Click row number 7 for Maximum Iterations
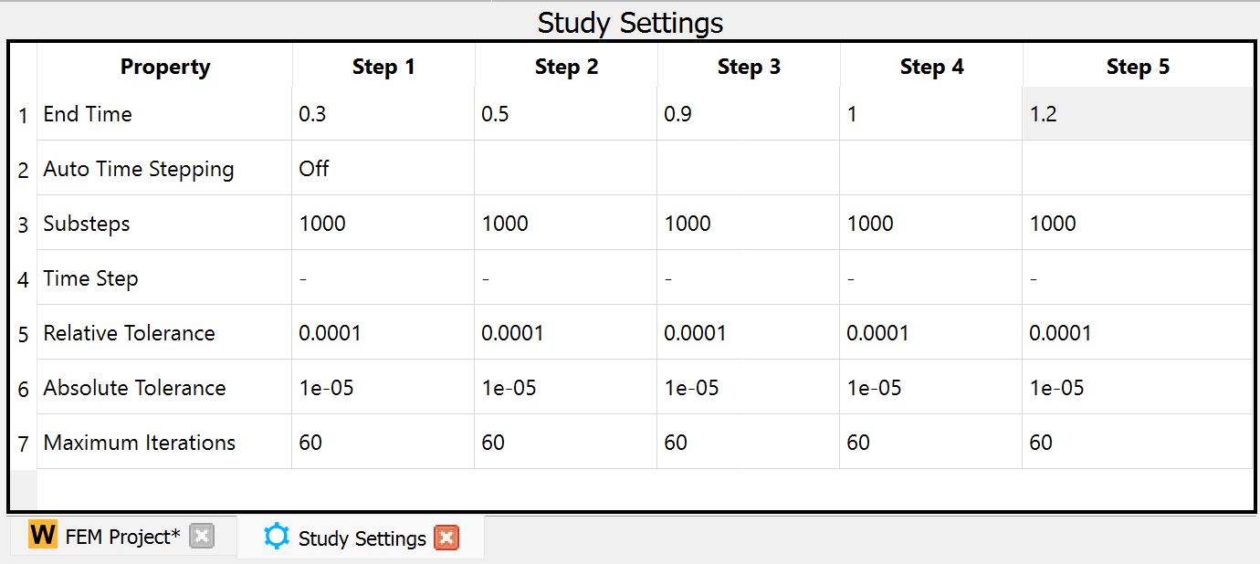The image size is (1260, 564). [22, 442]
